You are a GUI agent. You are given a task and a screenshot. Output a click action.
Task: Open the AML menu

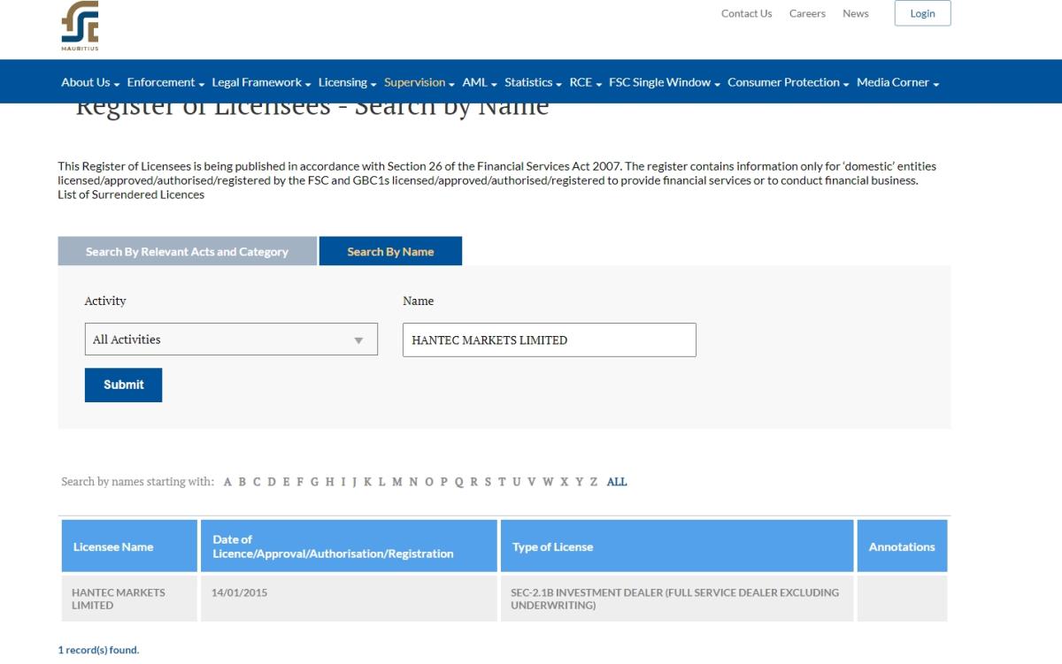tap(479, 82)
